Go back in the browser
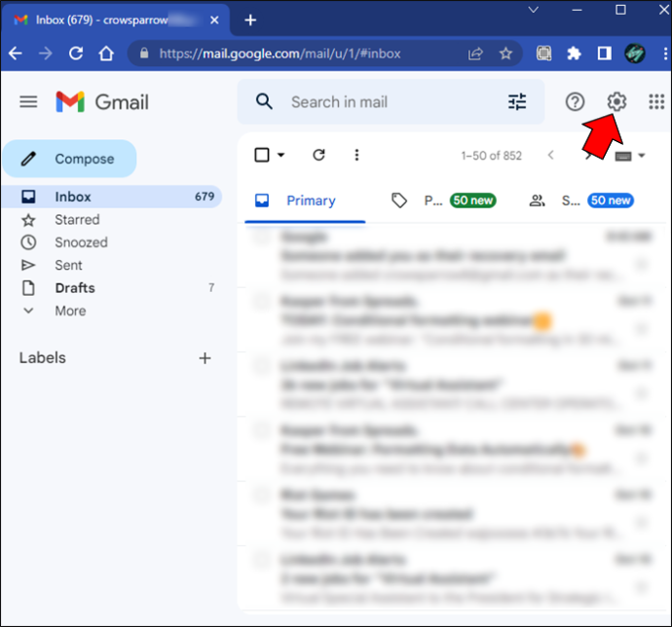672x627 pixels. point(16,54)
